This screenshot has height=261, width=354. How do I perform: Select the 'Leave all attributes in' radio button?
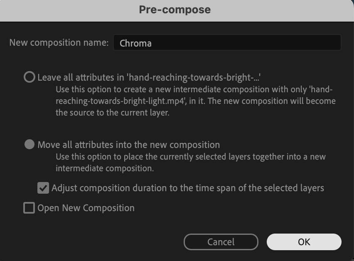click(29, 77)
